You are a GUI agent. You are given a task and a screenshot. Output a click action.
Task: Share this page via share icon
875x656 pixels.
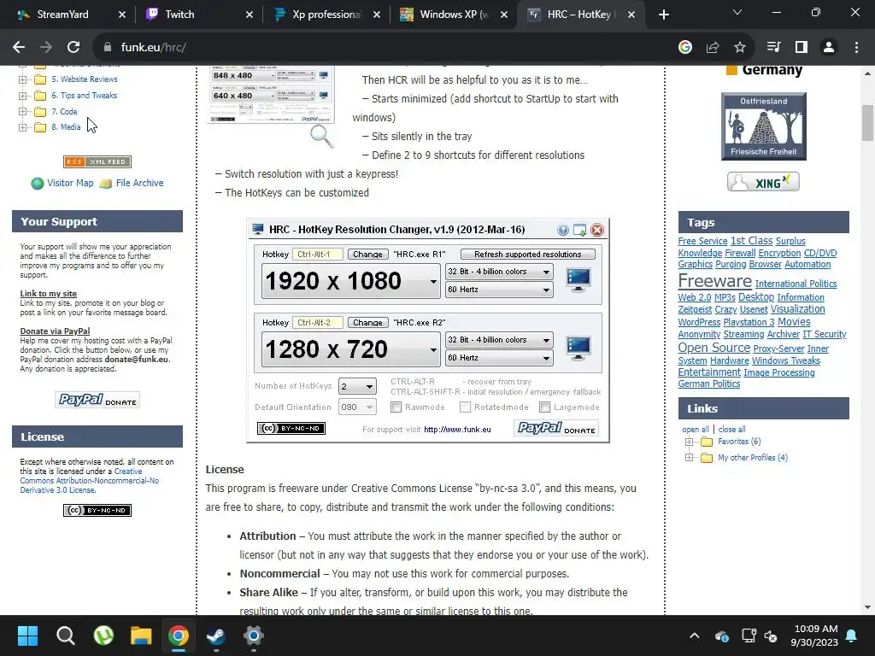[x=713, y=48]
